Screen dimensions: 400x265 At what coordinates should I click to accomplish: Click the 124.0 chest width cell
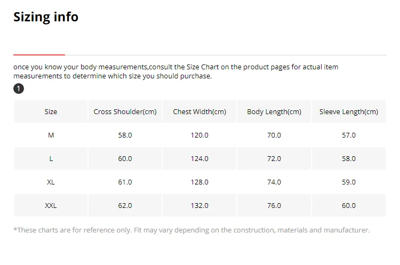click(199, 159)
